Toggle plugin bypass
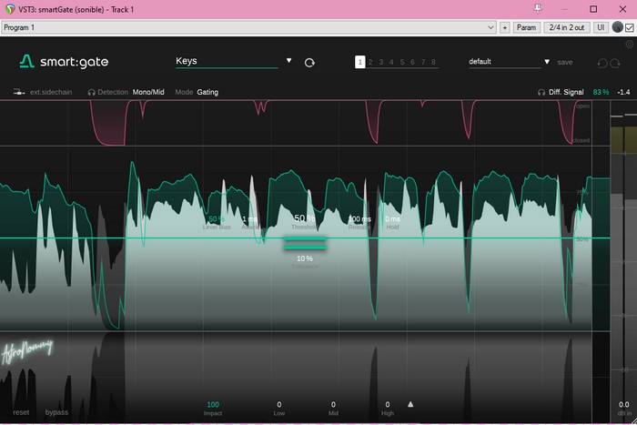637x425 pixels. tap(56, 412)
